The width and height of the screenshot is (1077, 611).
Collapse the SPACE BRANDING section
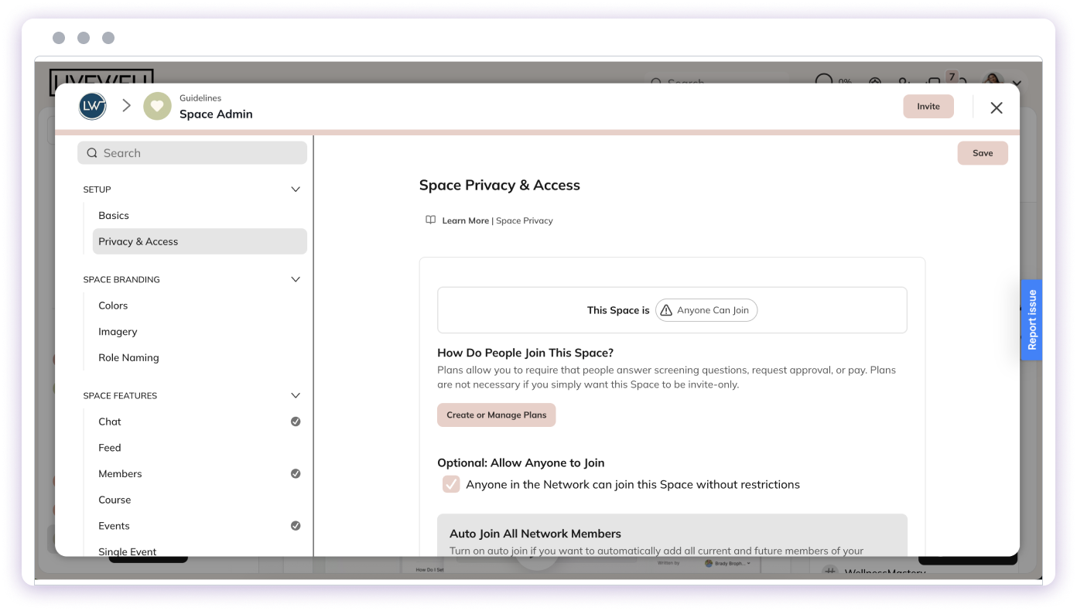pyautogui.click(x=296, y=279)
